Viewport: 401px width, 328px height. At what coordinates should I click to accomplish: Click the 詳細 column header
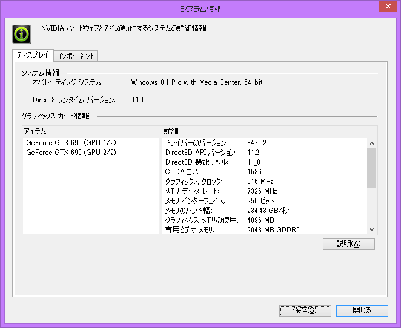click(270, 131)
